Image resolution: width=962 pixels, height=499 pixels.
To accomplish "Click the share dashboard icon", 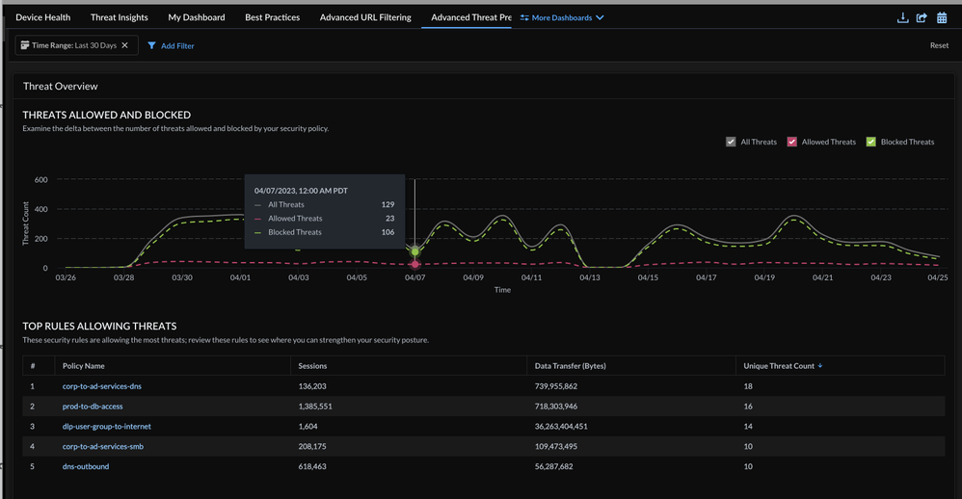I will click(x=922, y=17).
